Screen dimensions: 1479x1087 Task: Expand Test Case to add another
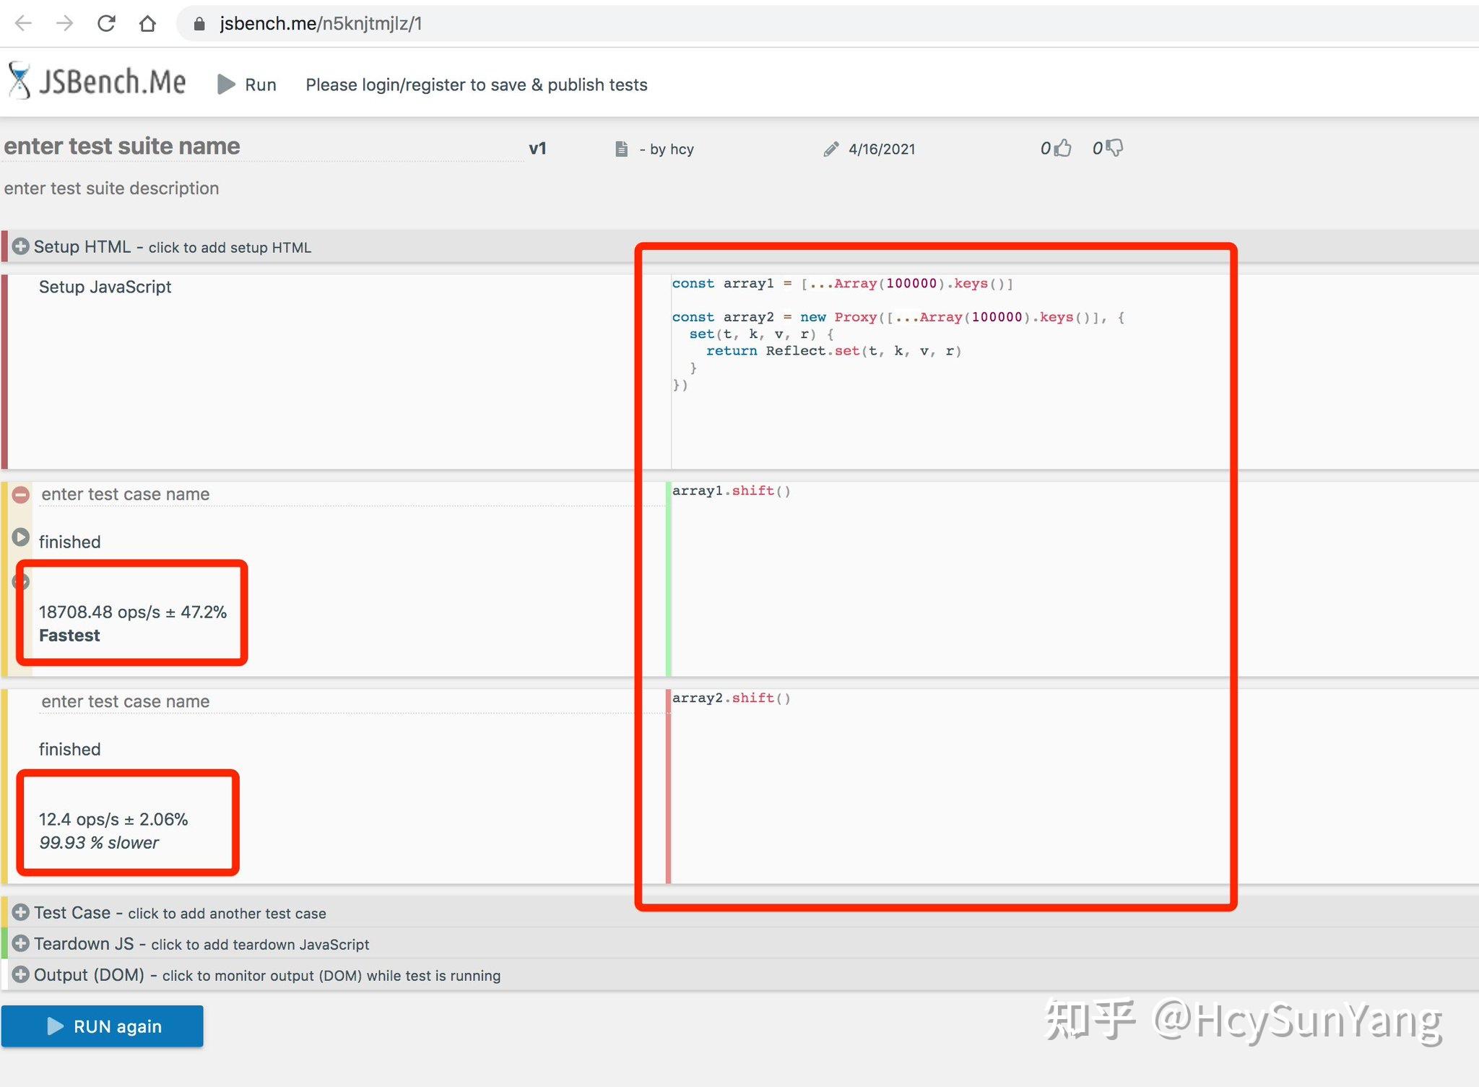click(x=21, y=912)
